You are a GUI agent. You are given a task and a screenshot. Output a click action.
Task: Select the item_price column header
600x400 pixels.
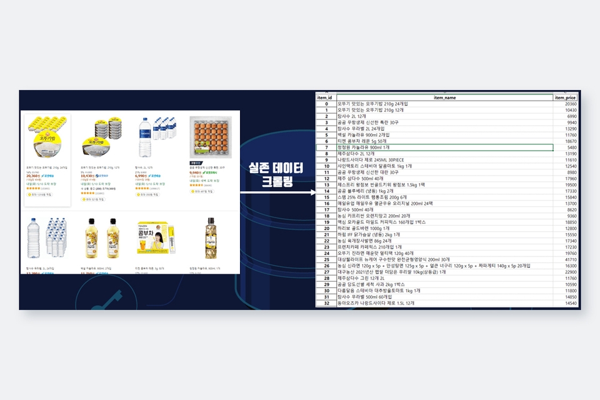[x=565, y=97]
